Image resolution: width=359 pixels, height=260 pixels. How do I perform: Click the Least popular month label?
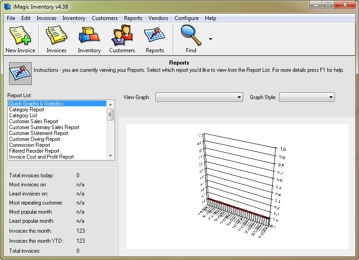32,221
